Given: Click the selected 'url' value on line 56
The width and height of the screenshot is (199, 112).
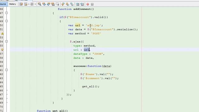Looking at the screenshot, I should pos(86,50).
